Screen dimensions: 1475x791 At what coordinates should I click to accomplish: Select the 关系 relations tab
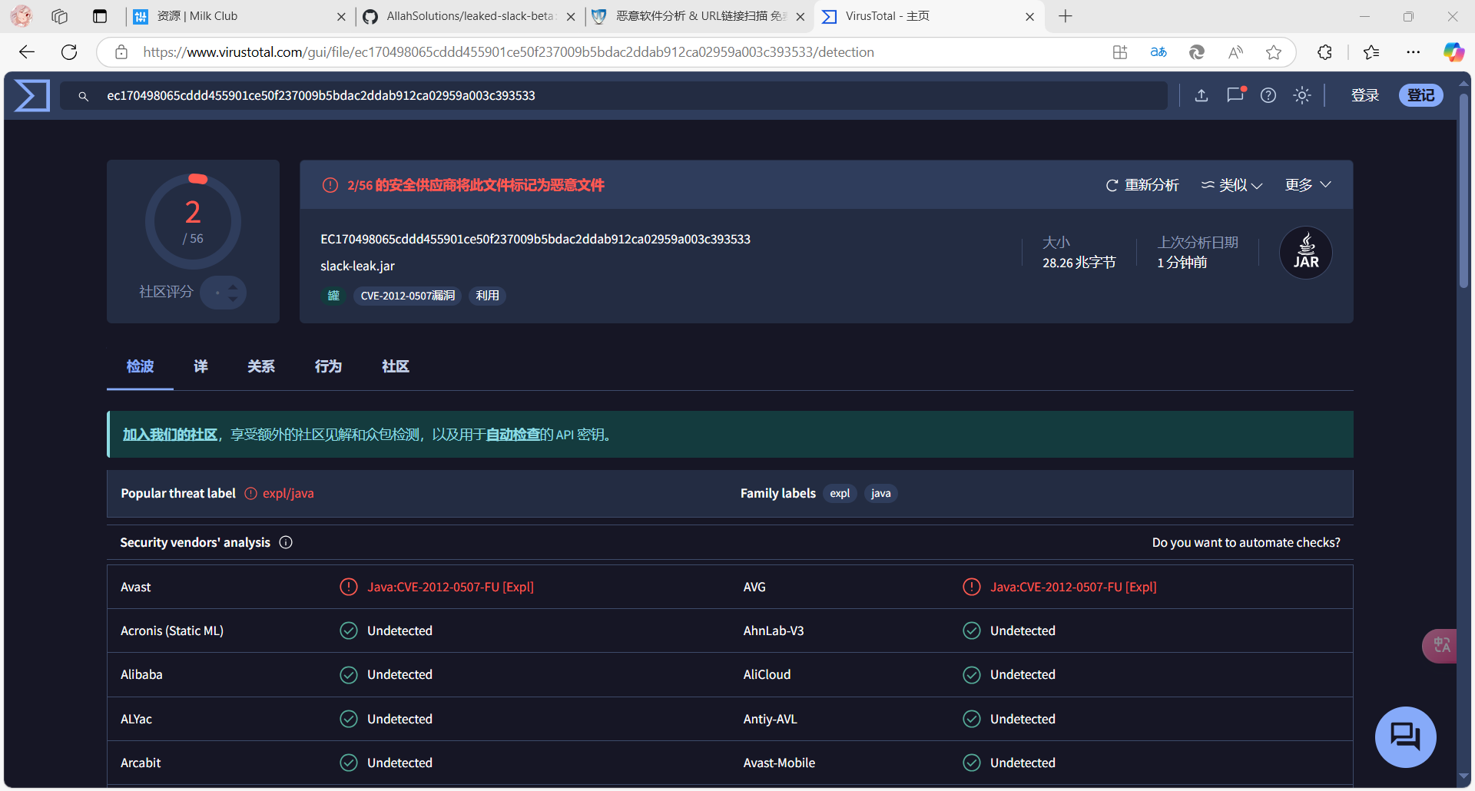(261, 366)
